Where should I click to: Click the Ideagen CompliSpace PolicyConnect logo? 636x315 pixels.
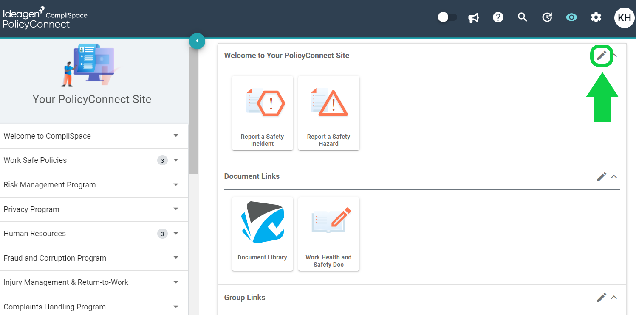[x=45, y=18]
